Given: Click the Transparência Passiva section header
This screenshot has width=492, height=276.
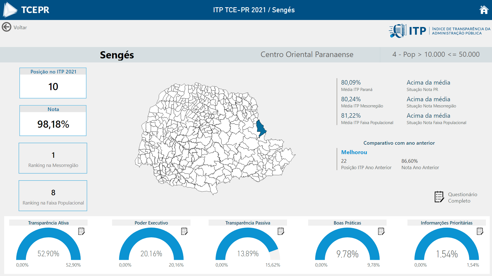Looking at the screenshot, I should click(248, 223).
